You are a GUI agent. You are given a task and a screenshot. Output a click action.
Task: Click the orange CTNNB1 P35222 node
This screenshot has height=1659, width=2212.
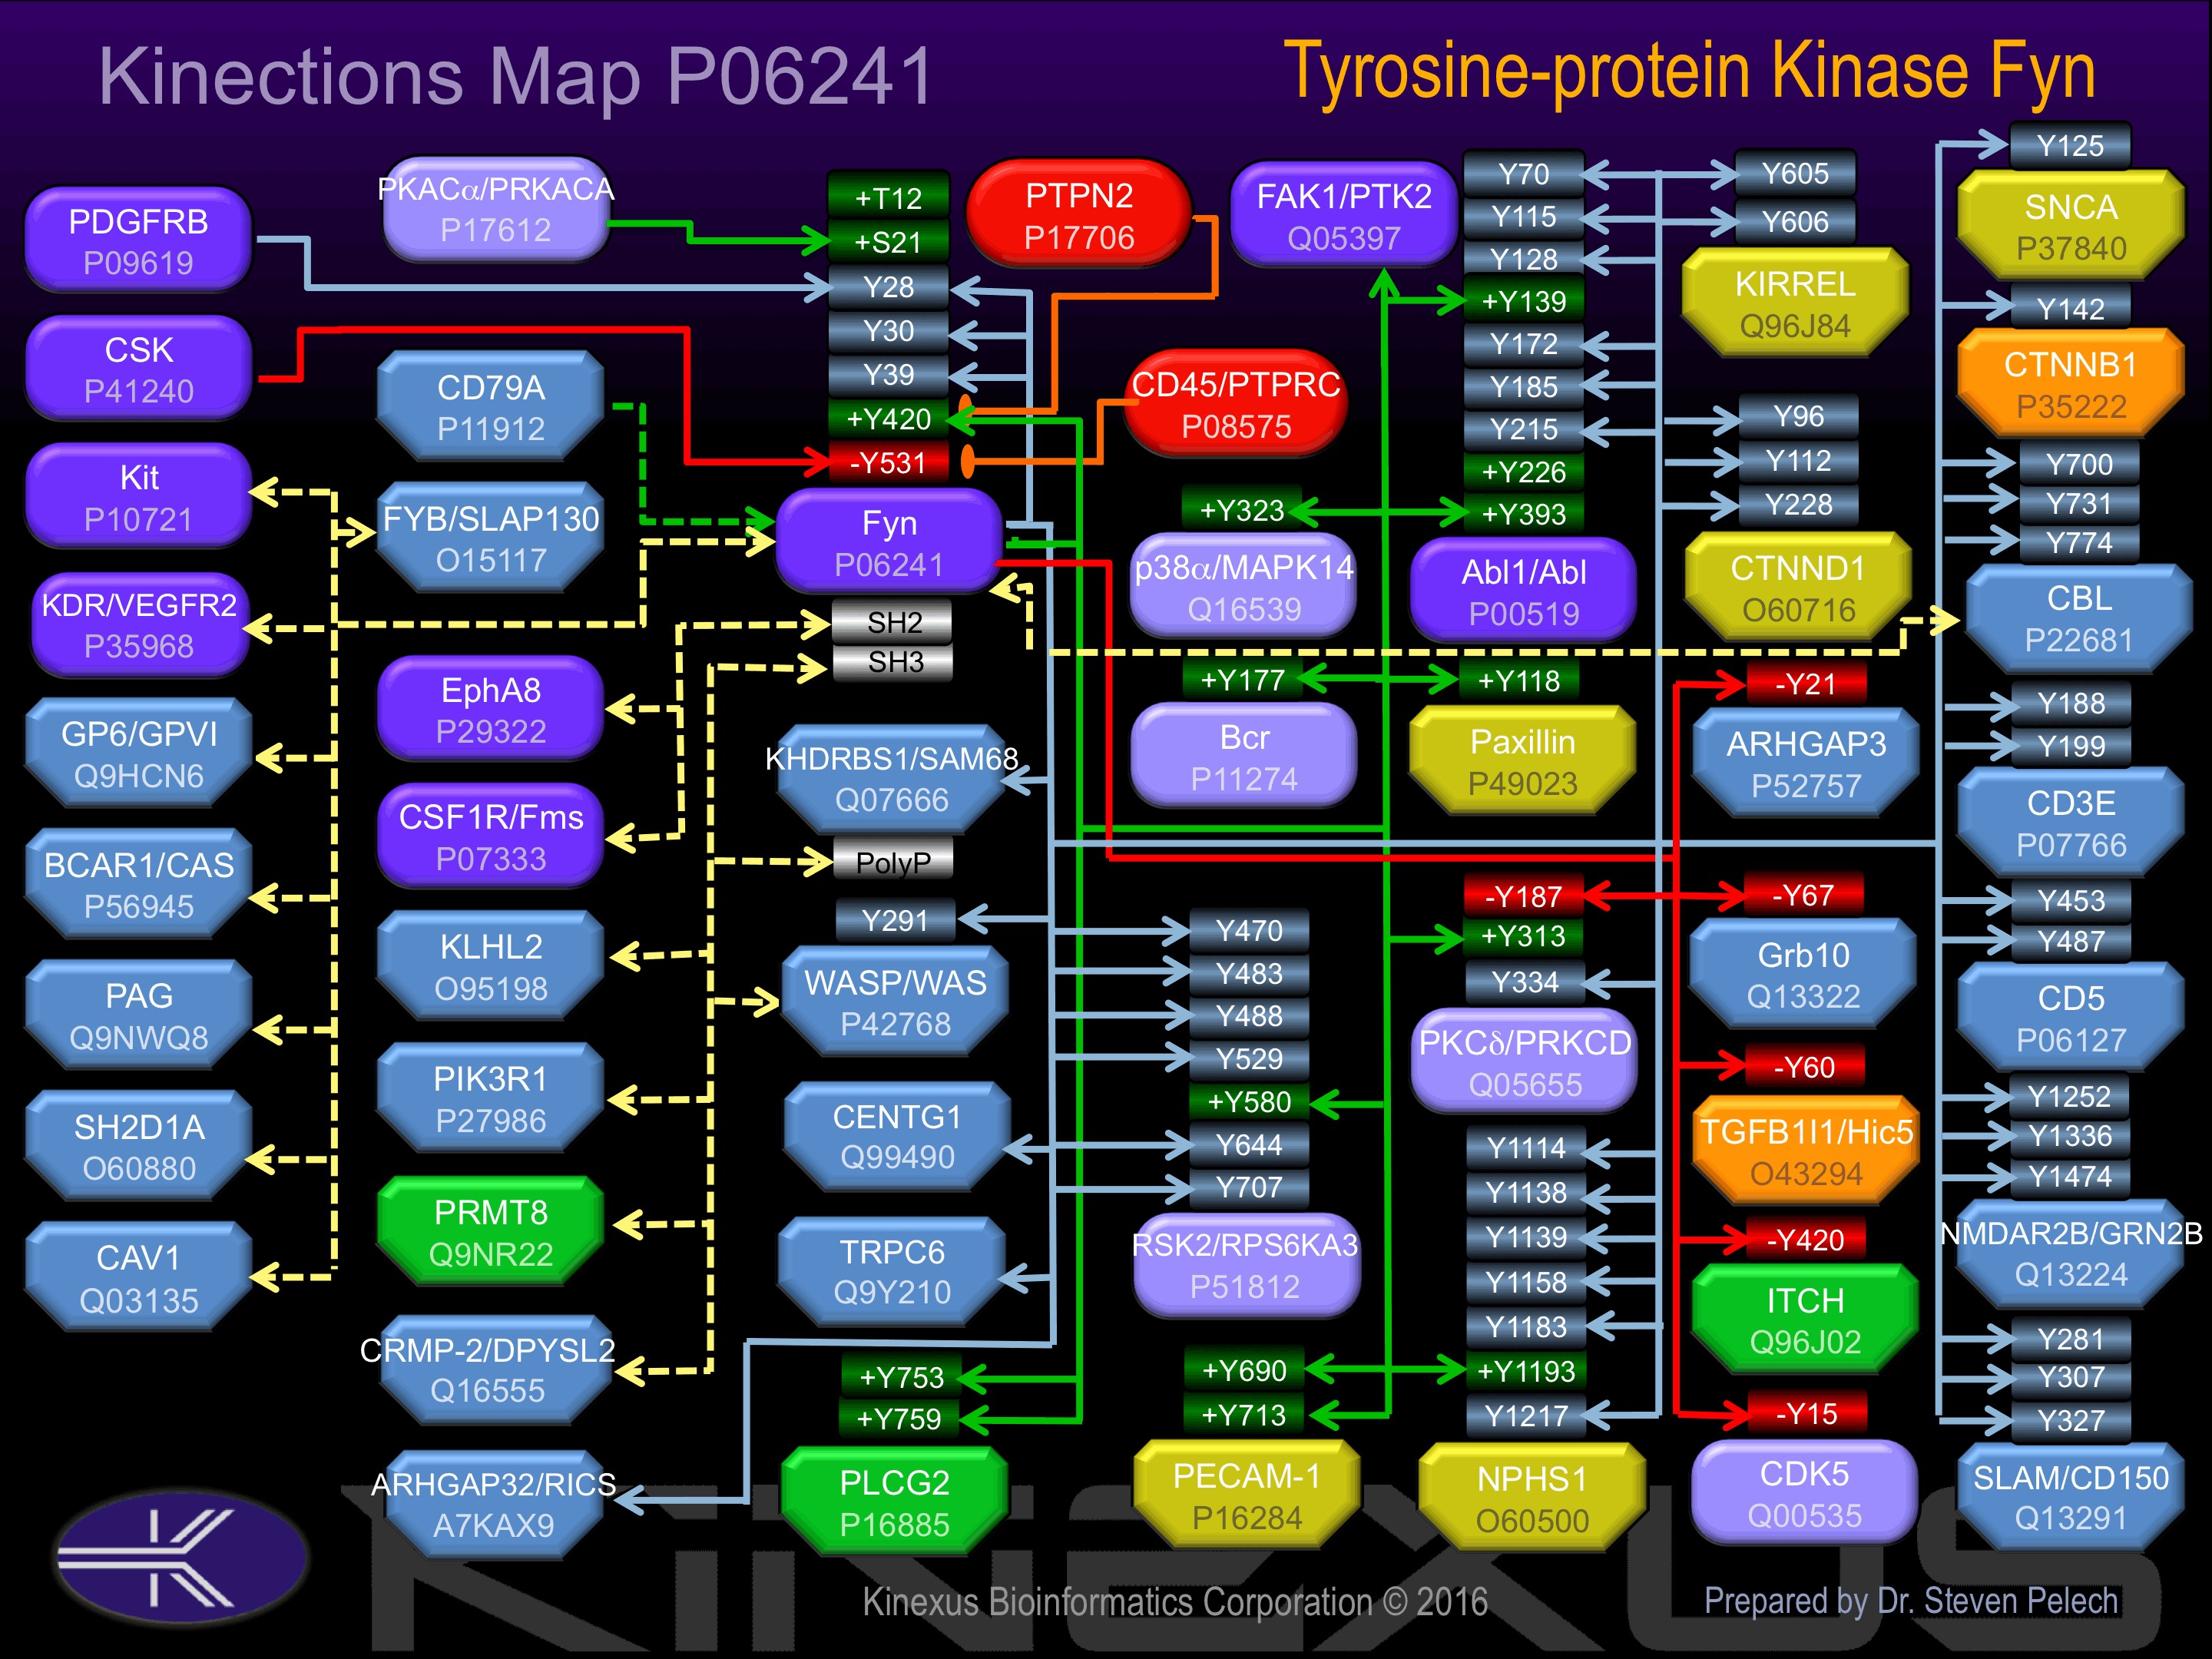coord(2071,384)
